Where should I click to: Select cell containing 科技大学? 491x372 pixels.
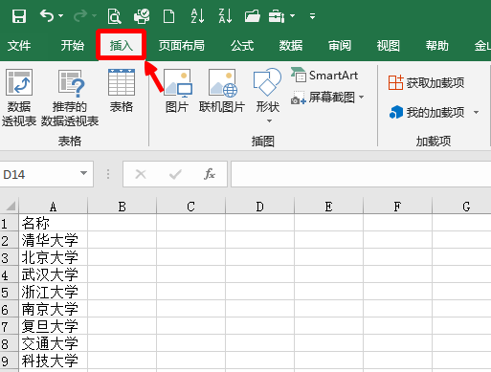[x=53, y=361]
